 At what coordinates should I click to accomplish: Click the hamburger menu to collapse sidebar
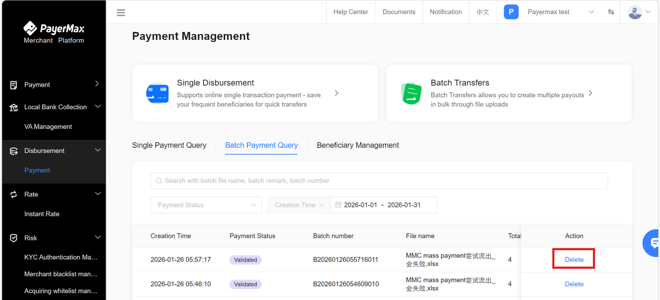click(x=121, y=12)
